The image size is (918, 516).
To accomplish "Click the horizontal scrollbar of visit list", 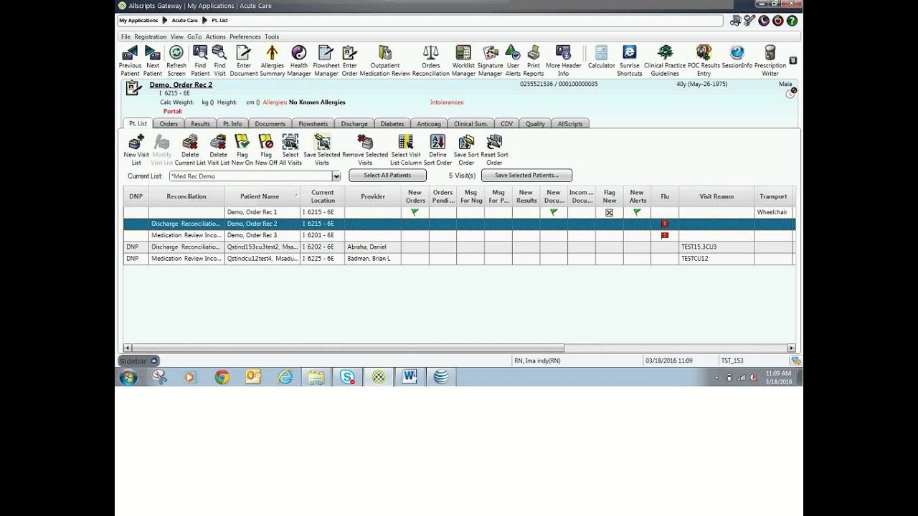I will pos(347,348).
